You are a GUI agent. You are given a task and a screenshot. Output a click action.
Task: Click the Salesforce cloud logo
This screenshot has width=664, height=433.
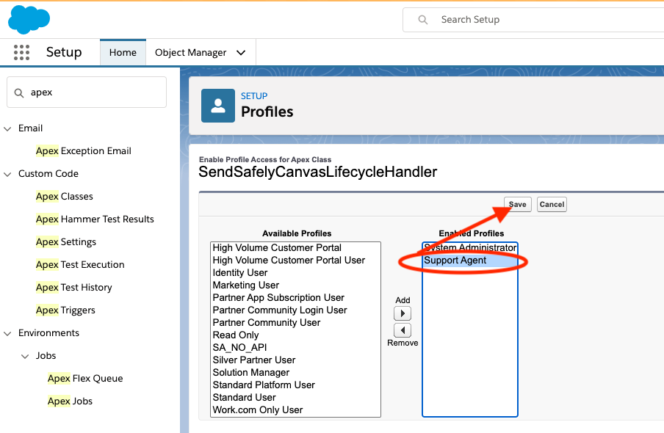[29, 20]
